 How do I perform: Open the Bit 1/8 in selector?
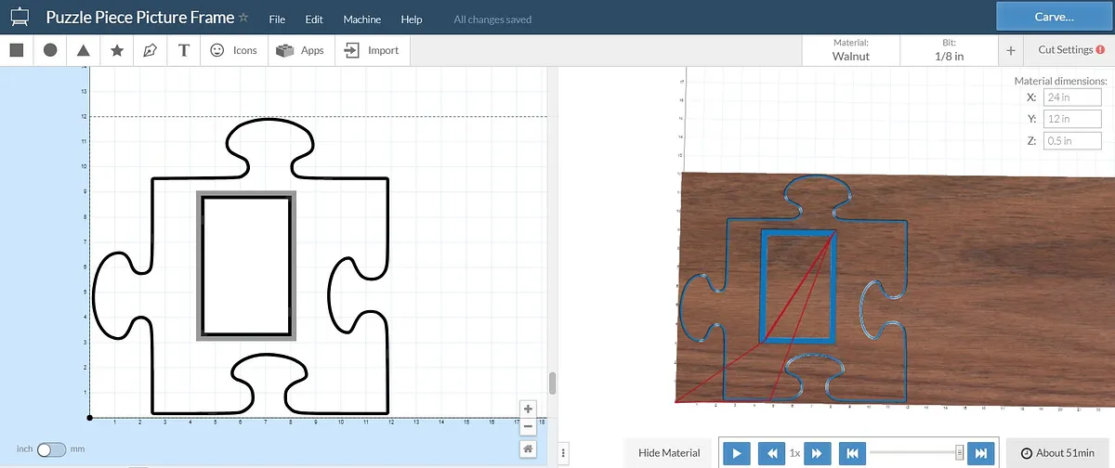pos(949,50)
